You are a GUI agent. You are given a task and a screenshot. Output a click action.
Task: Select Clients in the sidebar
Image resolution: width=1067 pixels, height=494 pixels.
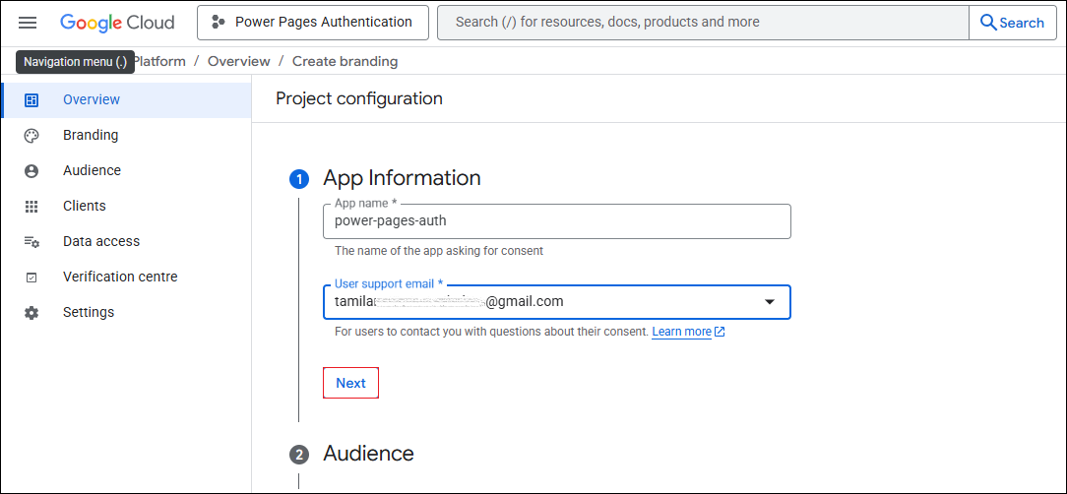(x=126, y=207)
